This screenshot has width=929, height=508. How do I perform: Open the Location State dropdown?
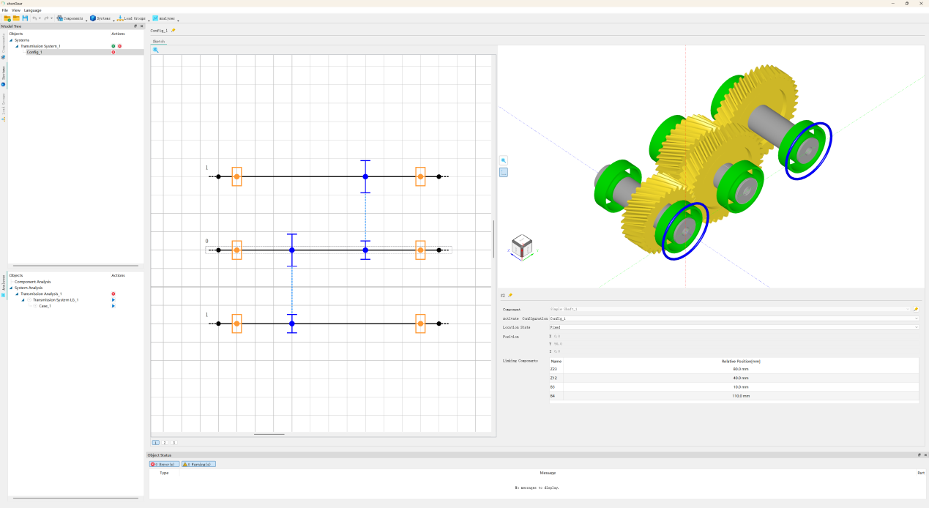pyautogui.click(x=734, y=327)
